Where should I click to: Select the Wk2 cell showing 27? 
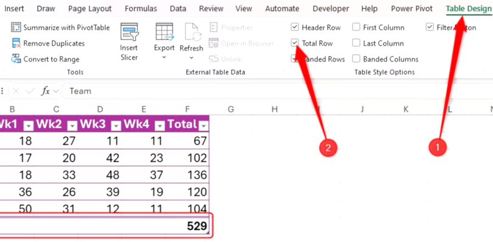click(57, 140)
